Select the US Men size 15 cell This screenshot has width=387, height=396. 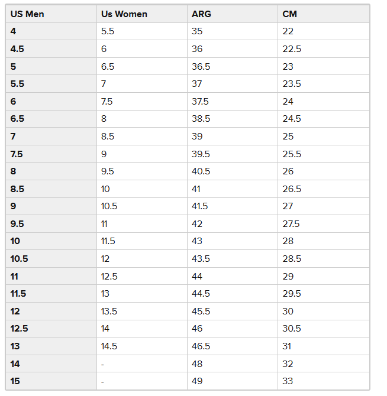tap(15, 381)
